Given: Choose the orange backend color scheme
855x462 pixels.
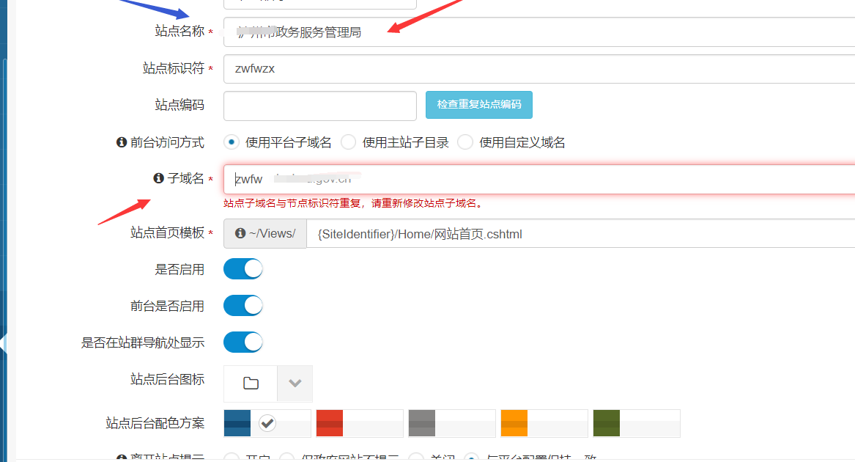Looking at the screenshot, I should [544, 423].
